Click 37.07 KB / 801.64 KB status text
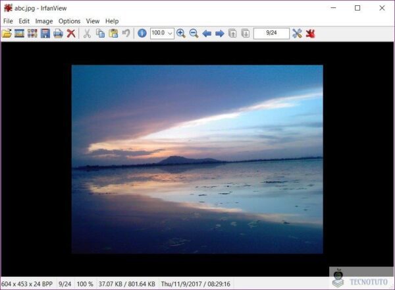Screen dimensions: 395x290 coord(126,284)
